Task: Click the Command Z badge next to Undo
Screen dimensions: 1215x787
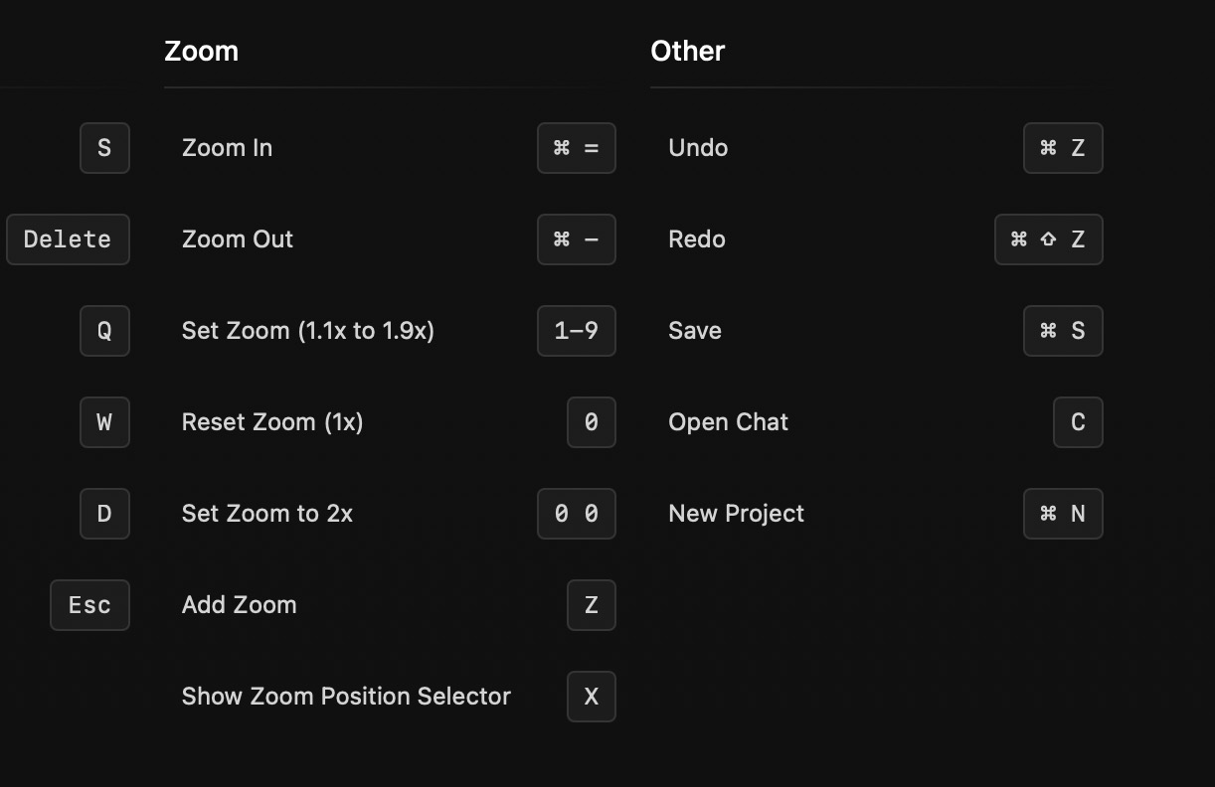Action: click(x=1063, y=148)
